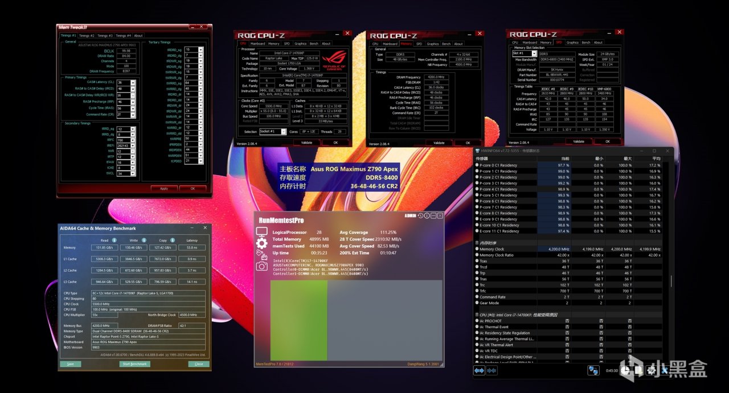729x393 pixels.
Task: Click Validate in the CPU-Z CPU window
Action: pyautogui.click(x=306, y=142)
